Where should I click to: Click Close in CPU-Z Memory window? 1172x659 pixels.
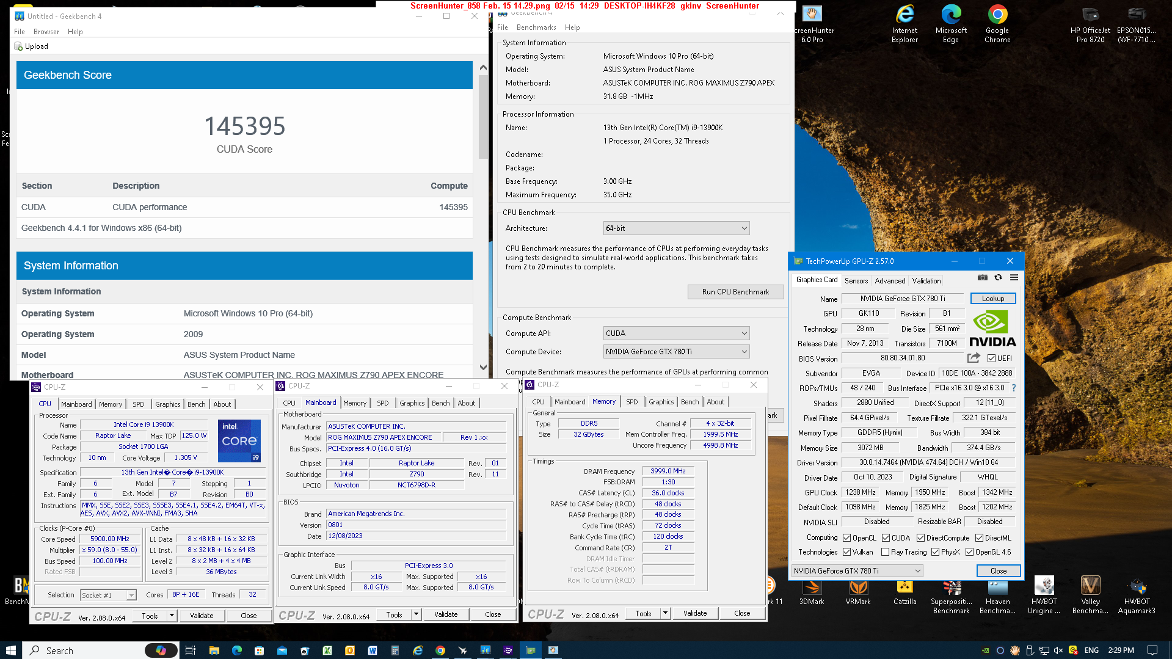pos(742,613)
